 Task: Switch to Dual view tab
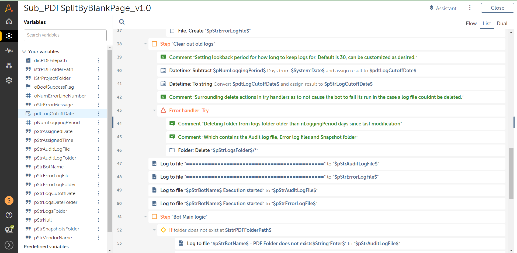pos(502,24)
